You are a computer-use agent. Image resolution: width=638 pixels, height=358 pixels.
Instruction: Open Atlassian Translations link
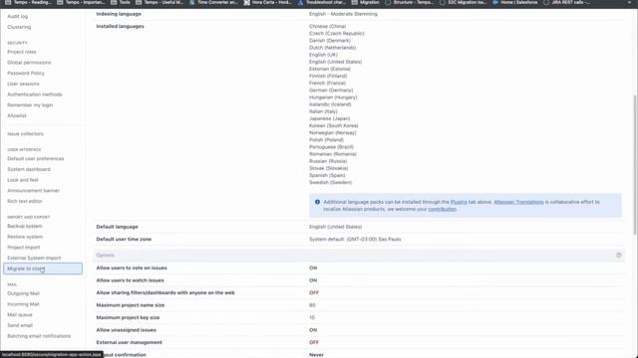pyautogui.click(x=518, y=202)
